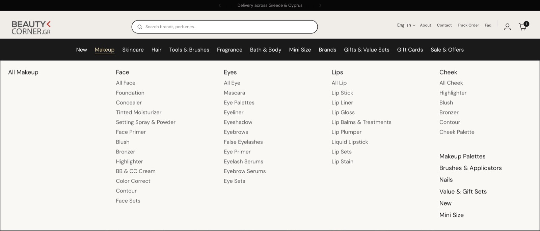Go to BeautyCorner.gr logo homepage
The height and width of the screenshot is (231, 540).
point(31,27)
